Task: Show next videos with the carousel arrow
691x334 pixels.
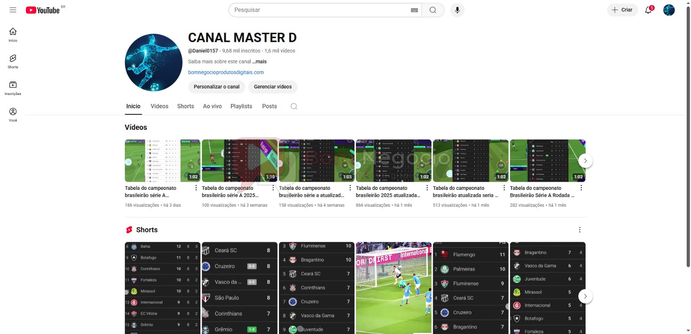Action: 585,161
